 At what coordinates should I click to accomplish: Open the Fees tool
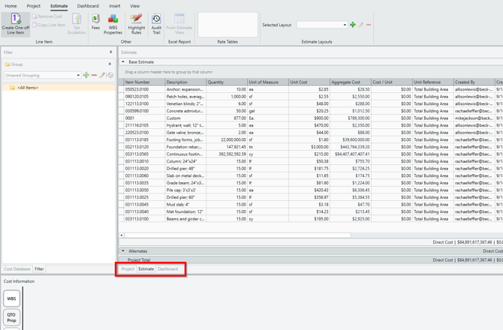95,22
